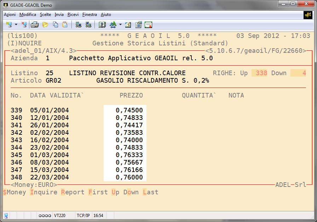Click the open book toolbar icon

[x=102, y=25]
